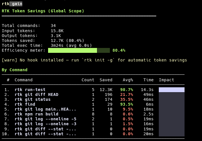
Task: Click the 9.5% average value
Action: pyautogui.click(x=128, y=109)
